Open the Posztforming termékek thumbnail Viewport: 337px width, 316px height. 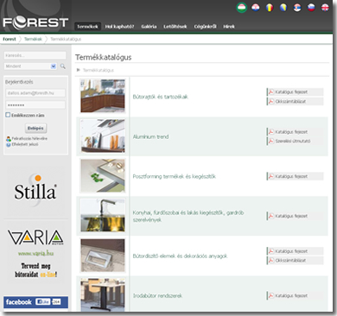tap(103, 175)
